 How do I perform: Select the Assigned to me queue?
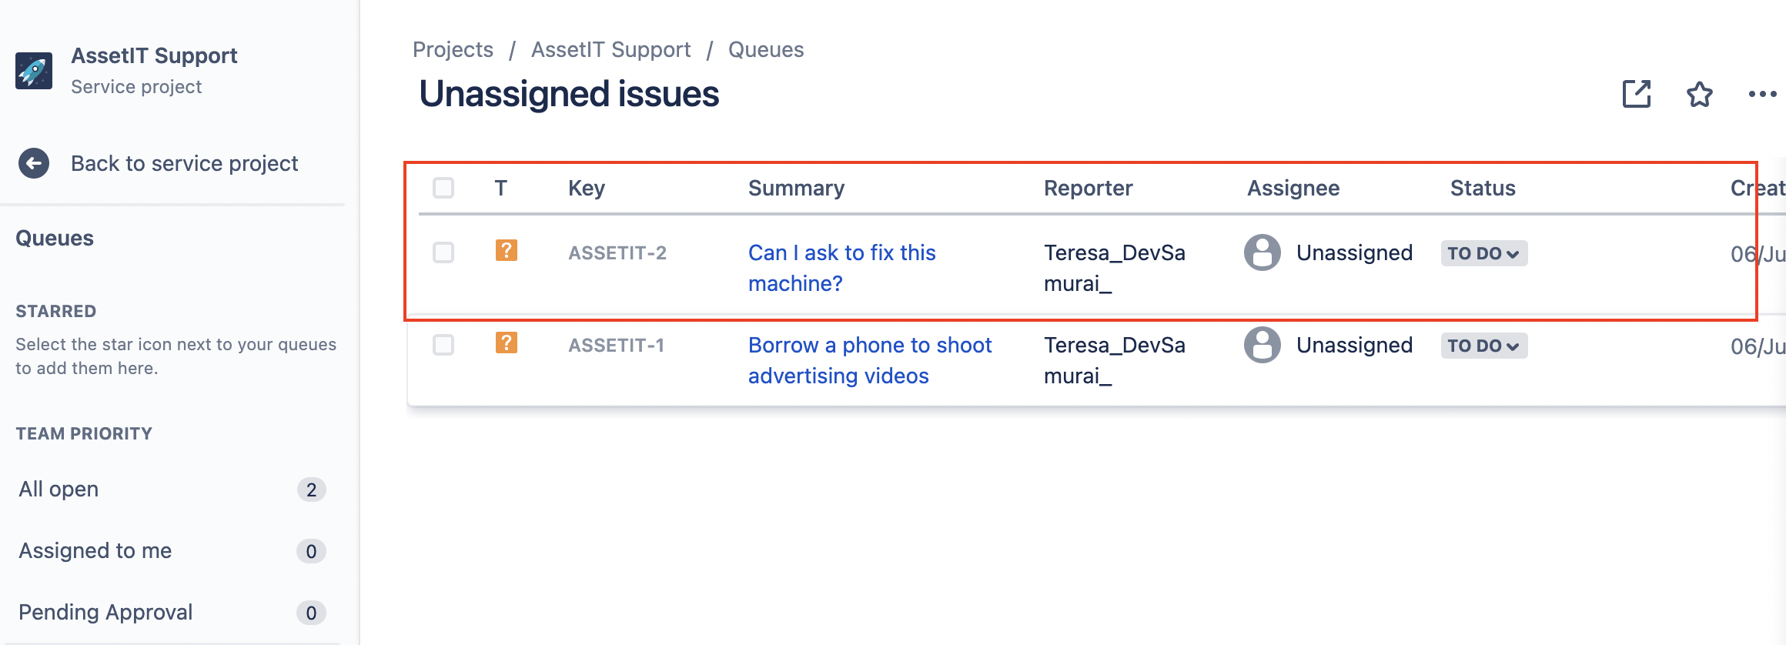(x=95, y=551)
